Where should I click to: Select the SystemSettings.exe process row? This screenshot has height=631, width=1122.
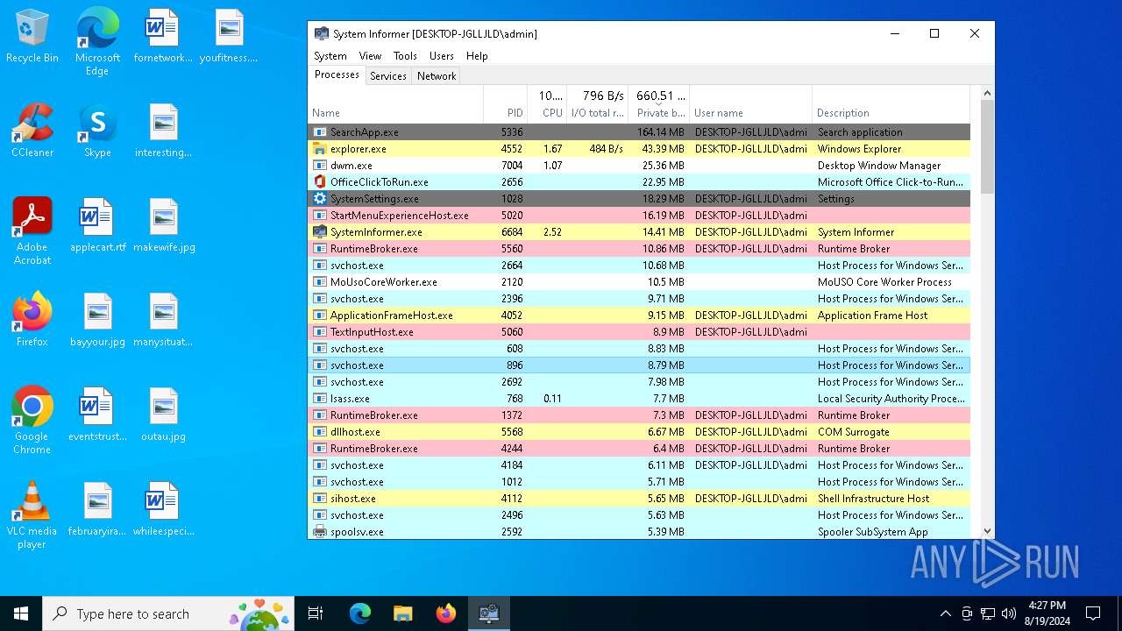(639, 199)
